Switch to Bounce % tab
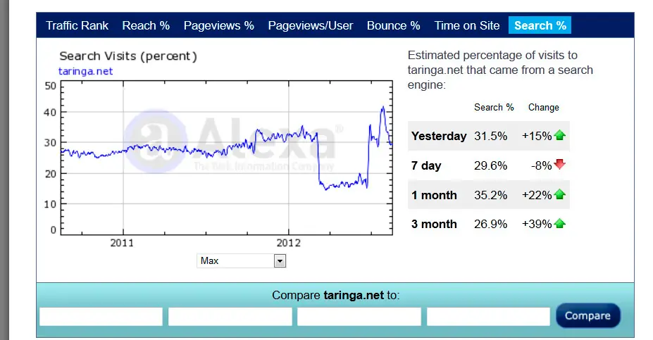The image size is (653, 340). click(x=393, y=26)
